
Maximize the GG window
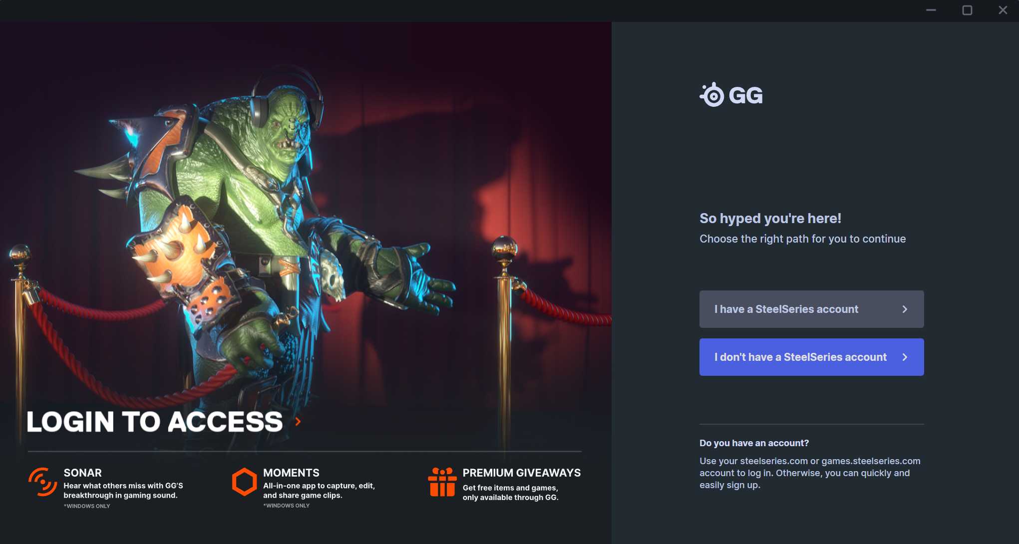967,10
